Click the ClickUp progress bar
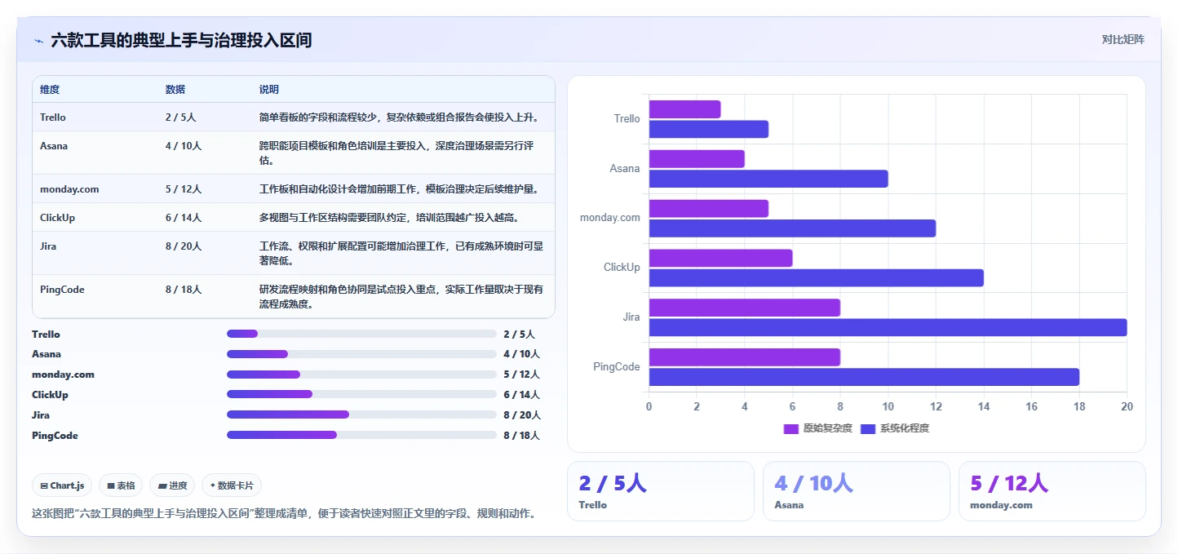The image size is (1178, 554). coord(361,394)
